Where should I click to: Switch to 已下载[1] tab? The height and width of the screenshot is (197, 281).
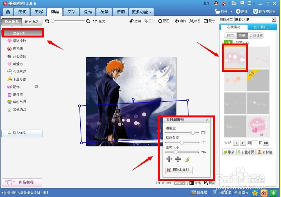(261, 27)
